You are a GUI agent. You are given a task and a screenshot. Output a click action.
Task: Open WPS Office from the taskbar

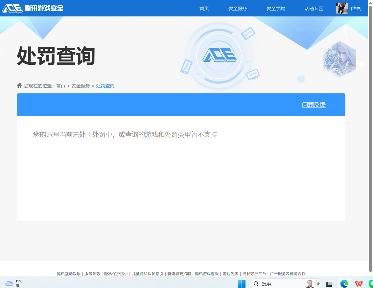[359, 283]
